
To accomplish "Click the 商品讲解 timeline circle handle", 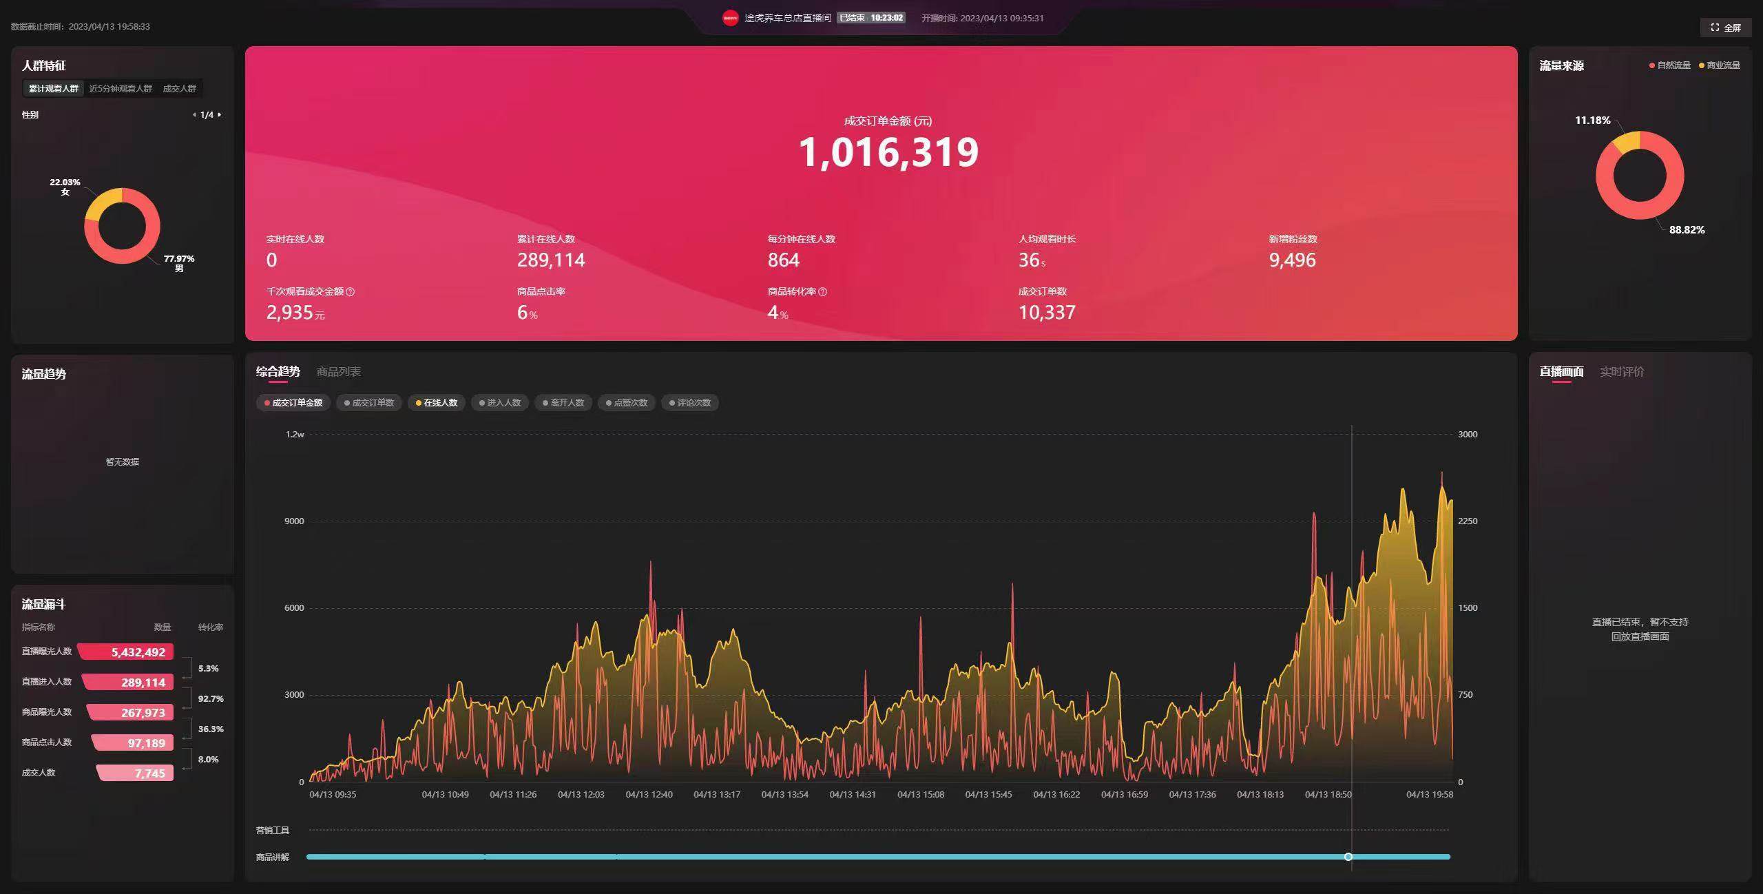I will tap(1348, 857).
